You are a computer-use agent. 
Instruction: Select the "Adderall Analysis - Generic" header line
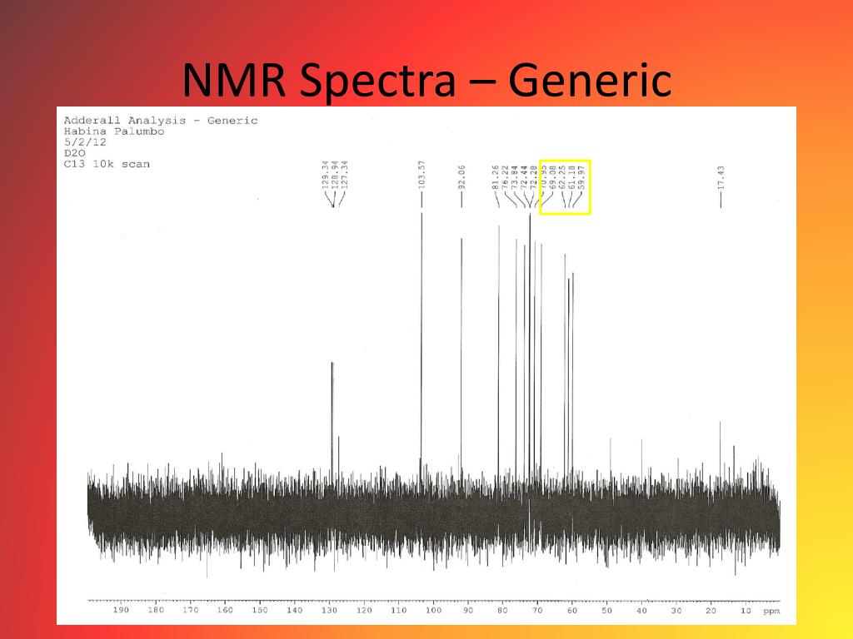click(161, 120)
